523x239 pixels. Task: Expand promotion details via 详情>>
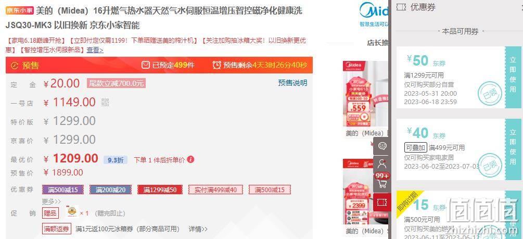pyautogui.click(x=198, y=229)
